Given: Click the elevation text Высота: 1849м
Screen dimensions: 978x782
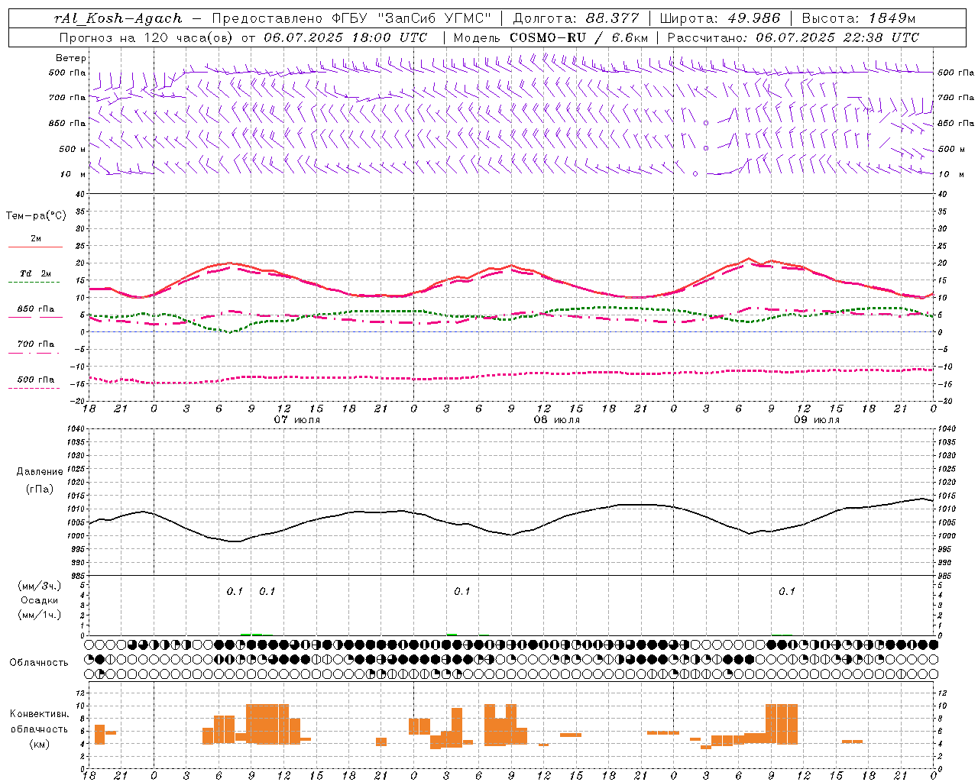Looking at the screenshot, I should [858, 18].
